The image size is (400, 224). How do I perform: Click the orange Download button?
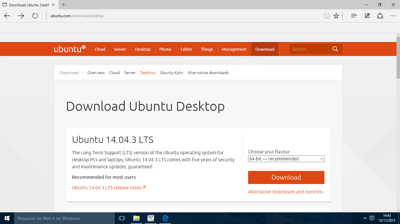coord(286,177)
